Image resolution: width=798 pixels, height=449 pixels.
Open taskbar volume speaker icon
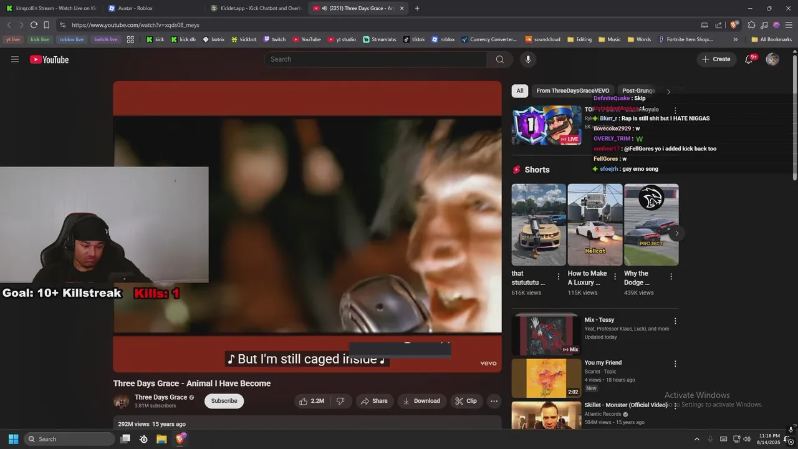pyautogui.click(x=748, y=439)
